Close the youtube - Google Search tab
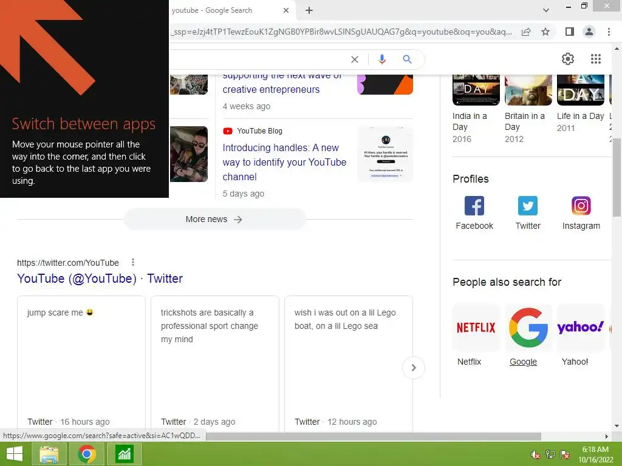Viewport: 622px width, 466px height. click(x=286, y=10)
